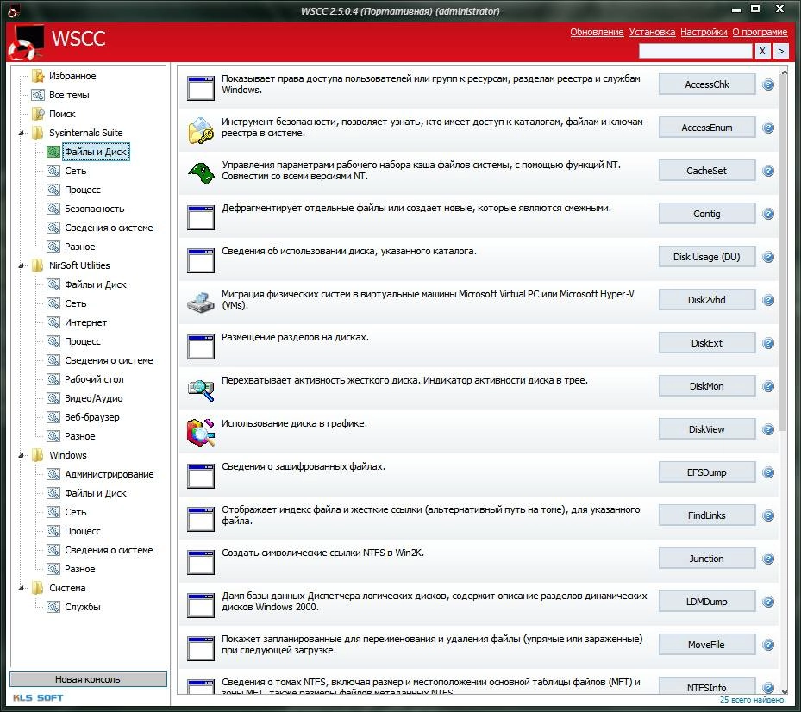
Task: Launch the AccessChk utility
Action: [706, 84]
